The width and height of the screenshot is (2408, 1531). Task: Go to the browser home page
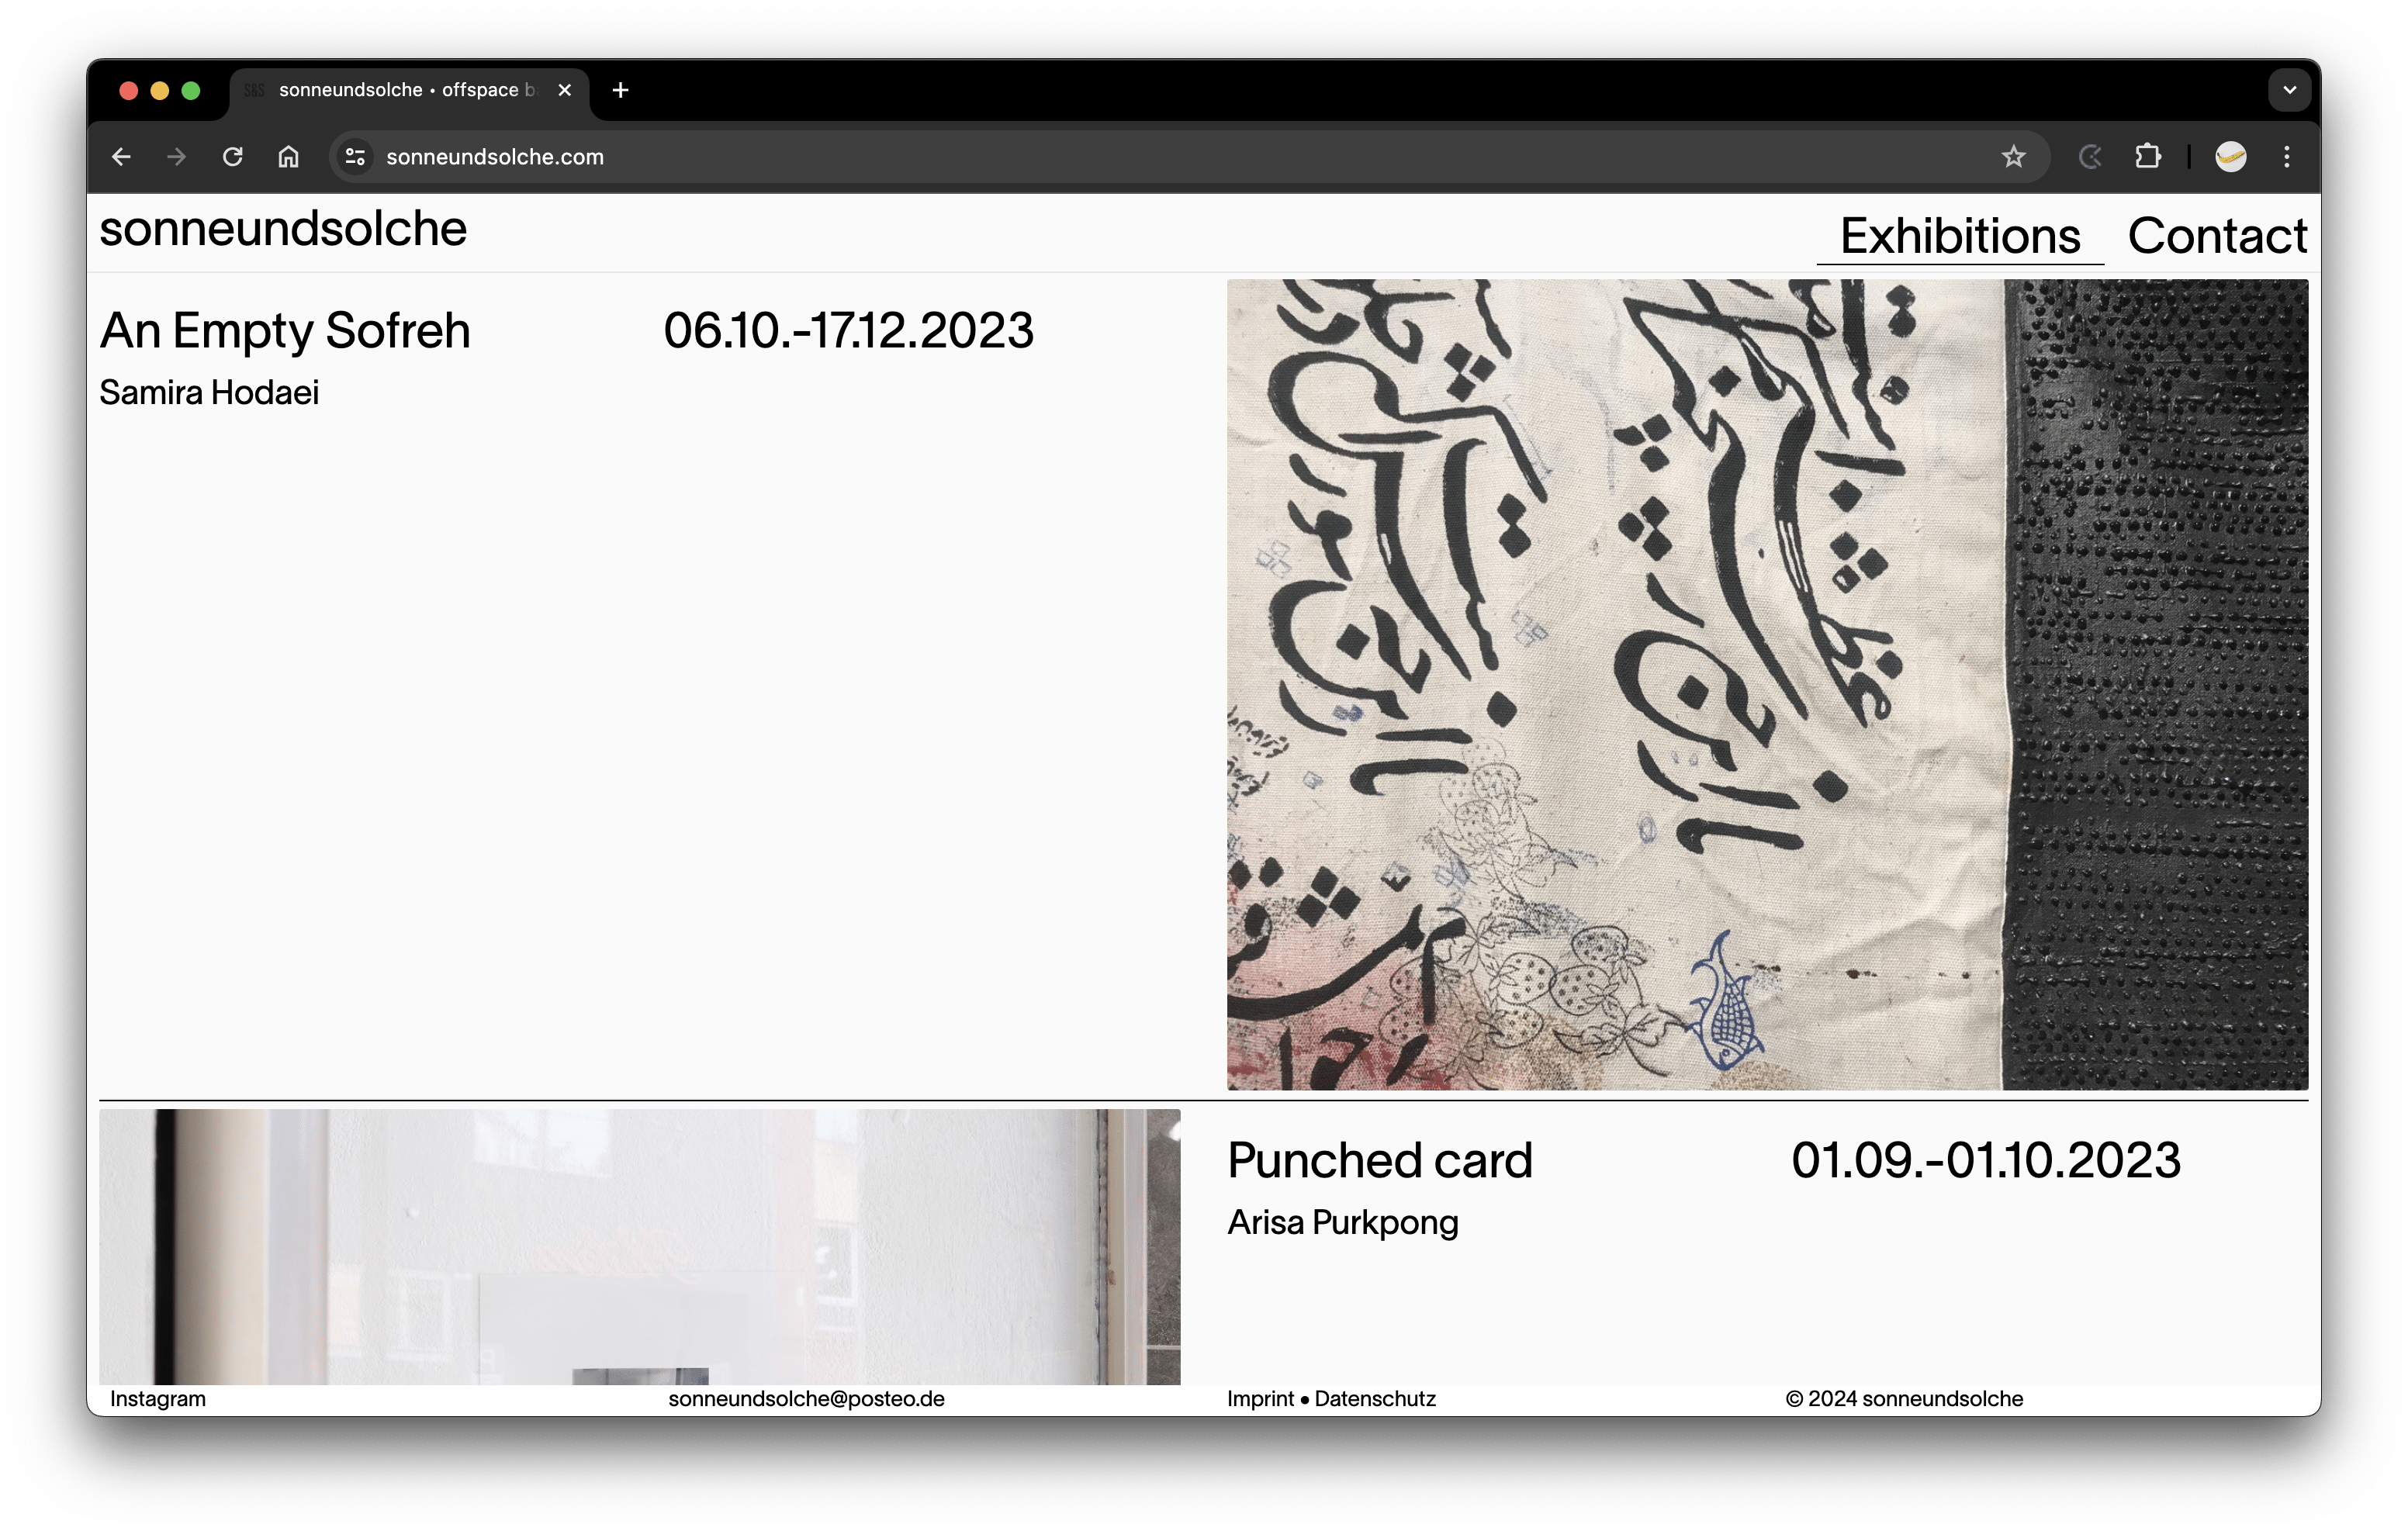click(288, 157)
